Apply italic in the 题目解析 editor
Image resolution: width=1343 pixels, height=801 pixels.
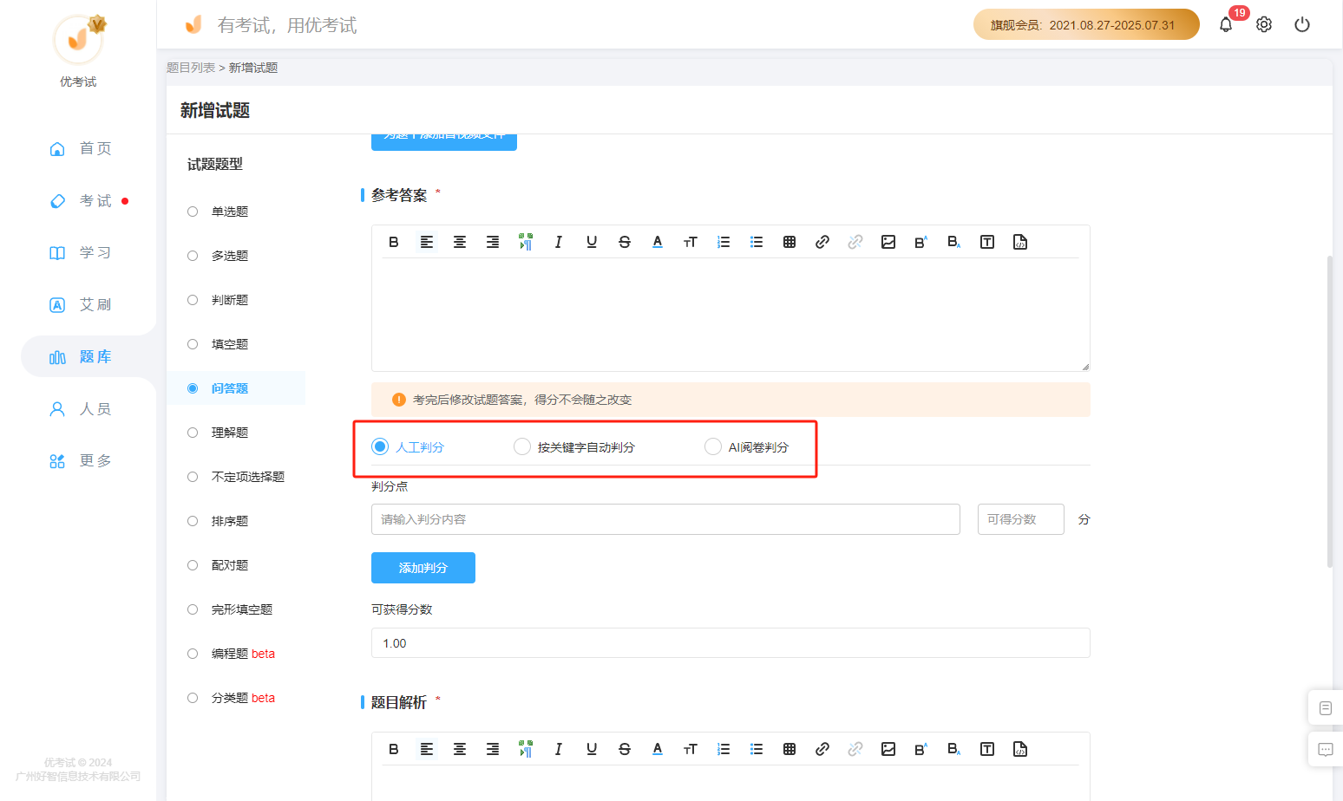(559, 749)
